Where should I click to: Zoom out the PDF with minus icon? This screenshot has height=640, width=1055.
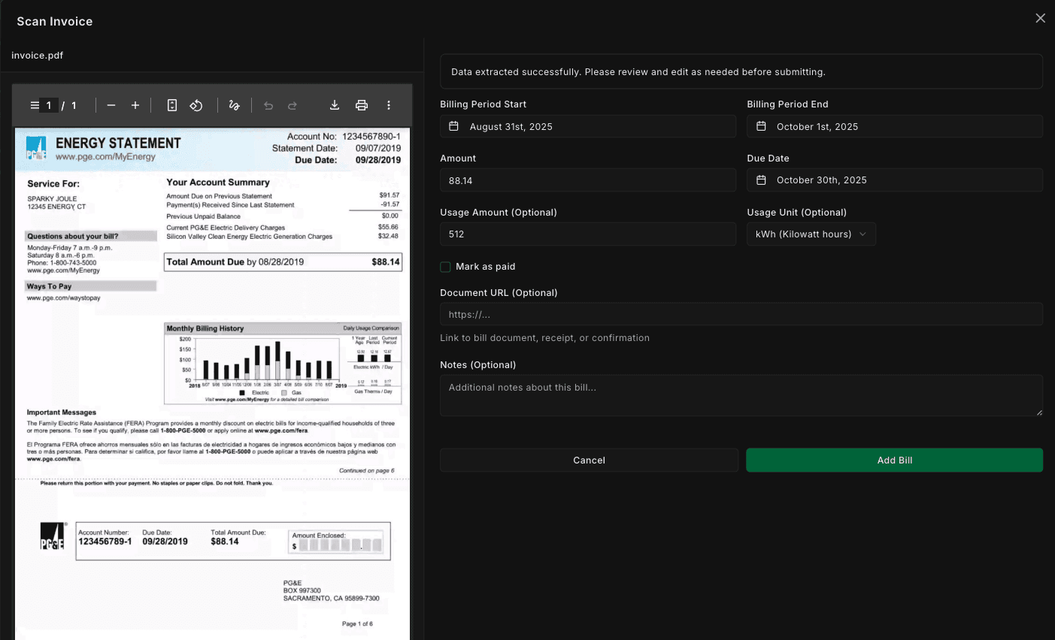111,105
